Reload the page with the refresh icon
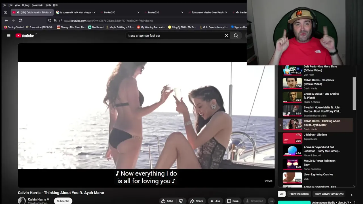Screen dimensions: 363x204 coord(20,20)
